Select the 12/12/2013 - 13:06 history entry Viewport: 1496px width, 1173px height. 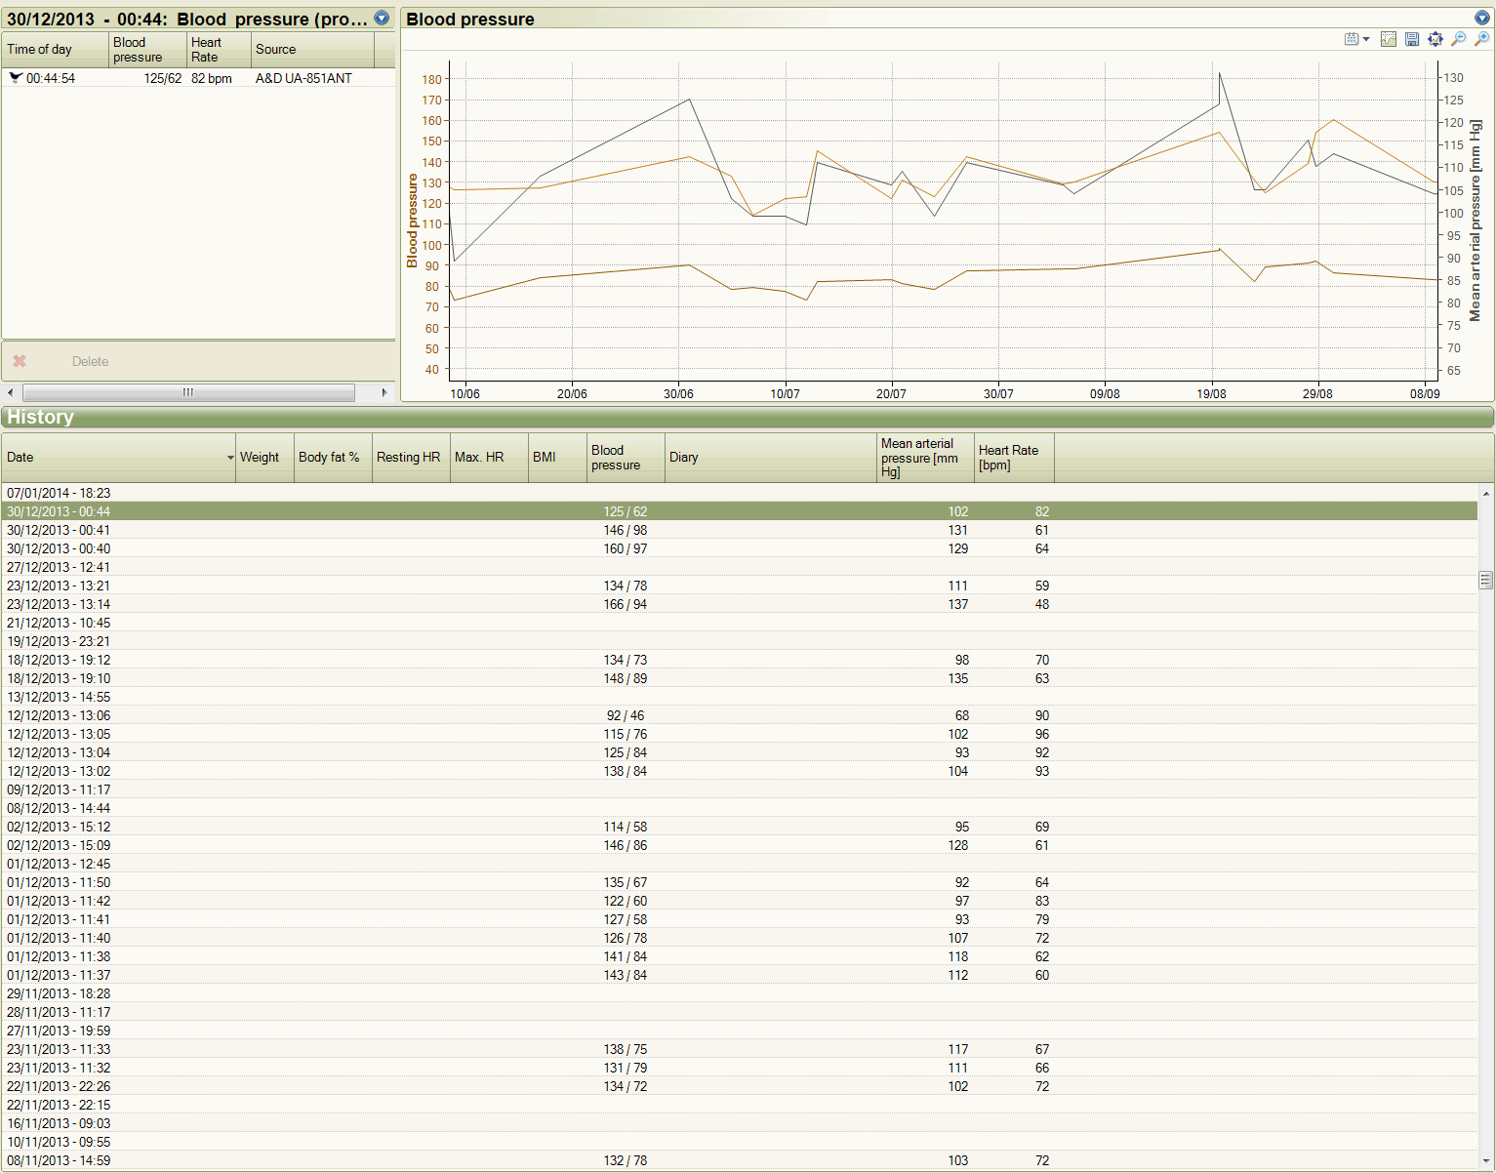point(390,715)
